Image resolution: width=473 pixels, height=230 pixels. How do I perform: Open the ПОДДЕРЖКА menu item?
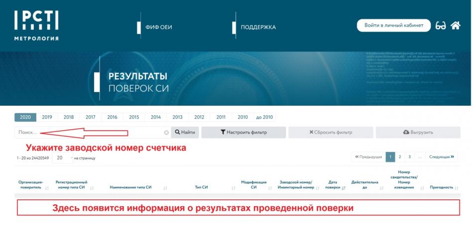pos(258,27)
